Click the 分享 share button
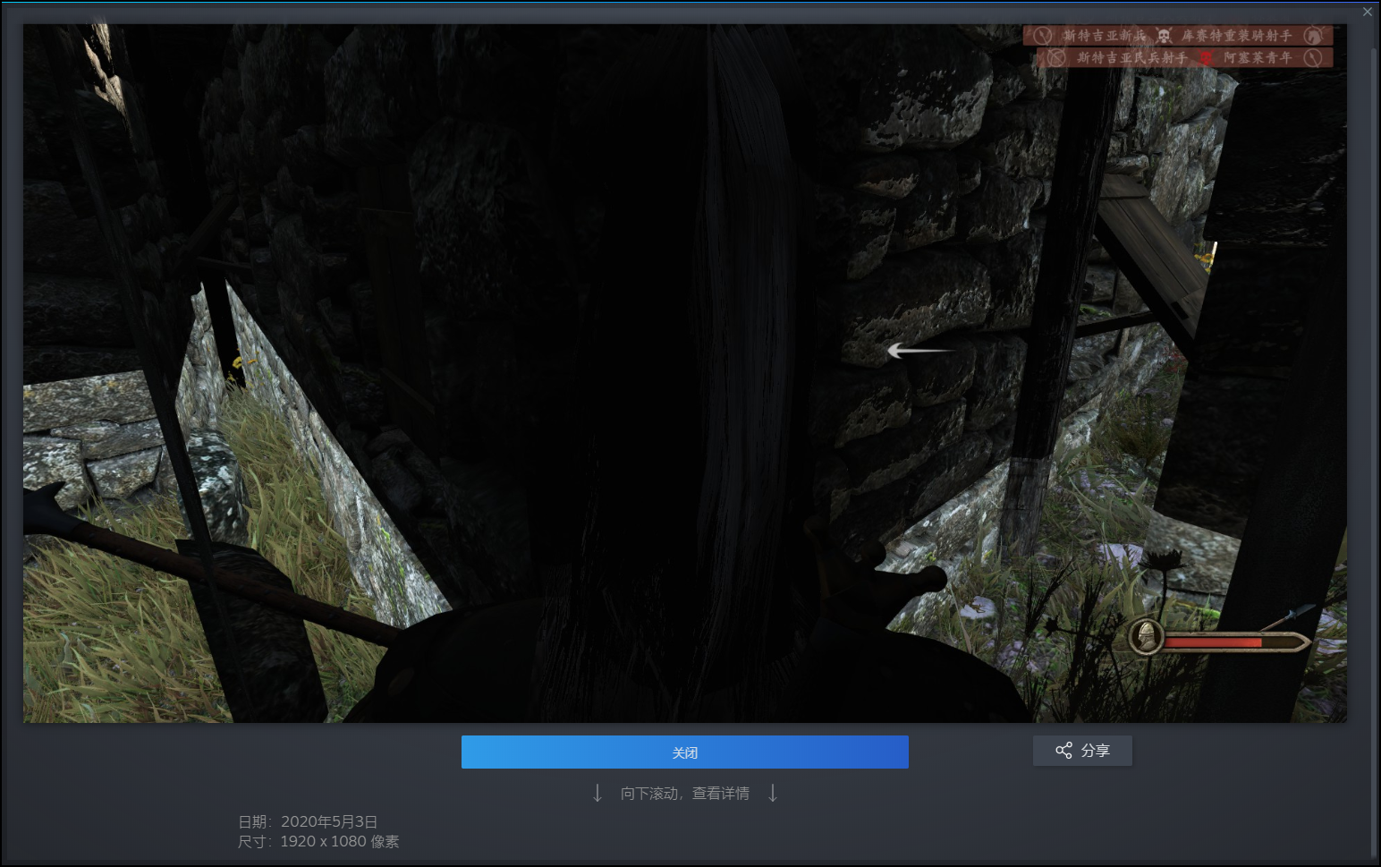Screen dimensions: 1381x867 1082,751
